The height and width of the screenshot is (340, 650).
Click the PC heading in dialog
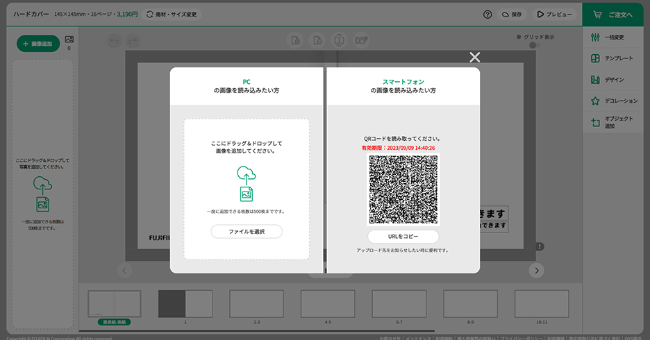click(x=247, y=82)
